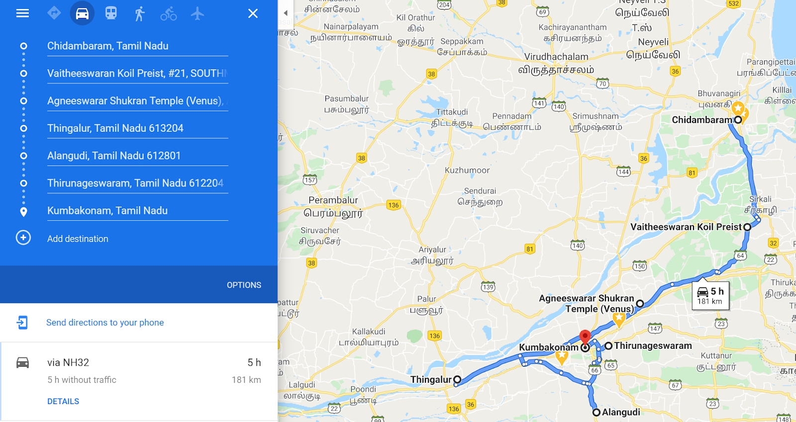Send directions to your phone
Viewport: 796px width, 422px height.
[x=105, y=322]
